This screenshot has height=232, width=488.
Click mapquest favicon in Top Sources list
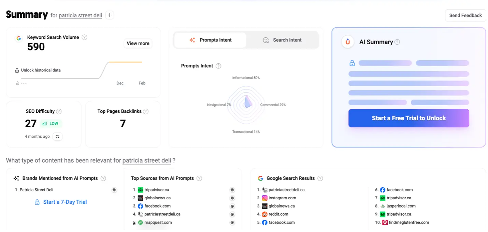click(x=140, y=222)
